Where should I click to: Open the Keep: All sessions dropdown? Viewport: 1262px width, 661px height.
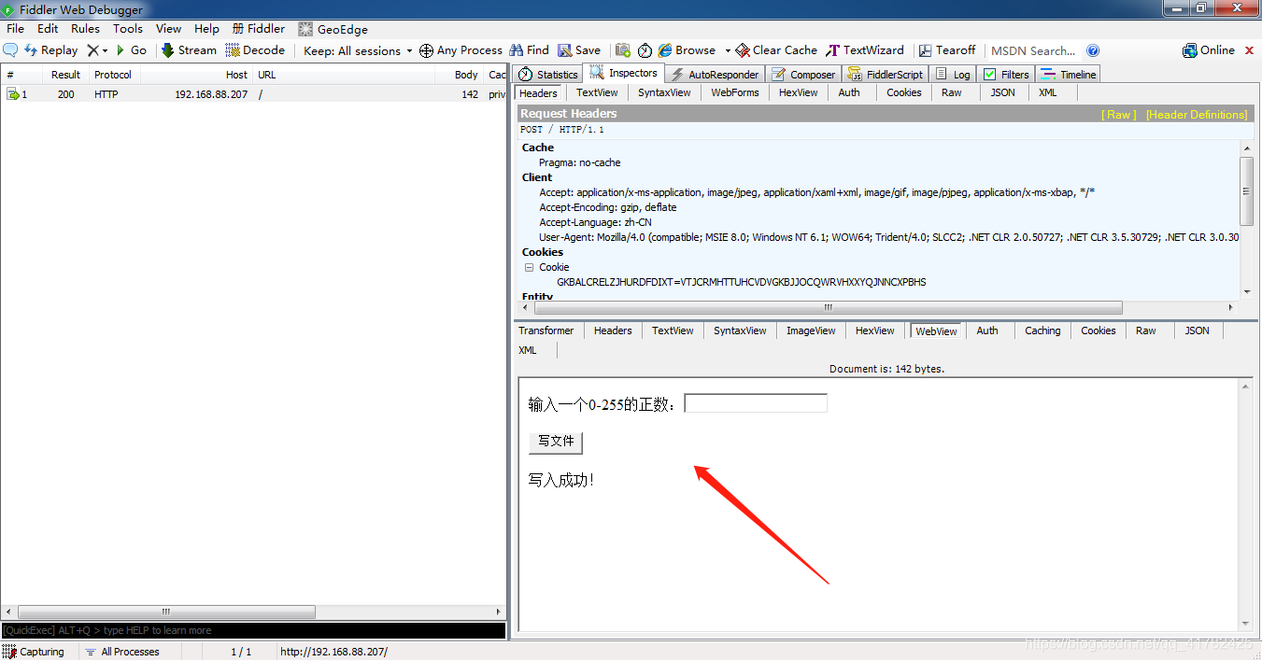coord(358,50)
